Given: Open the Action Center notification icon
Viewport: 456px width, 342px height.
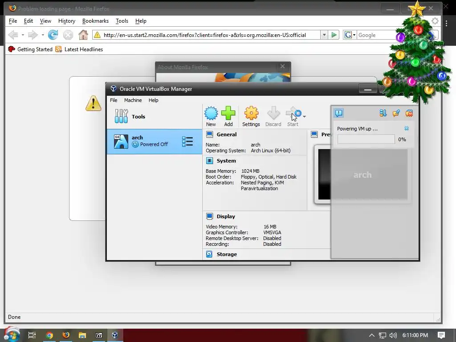Looking at the screenshot, I should tap(441, 335).
